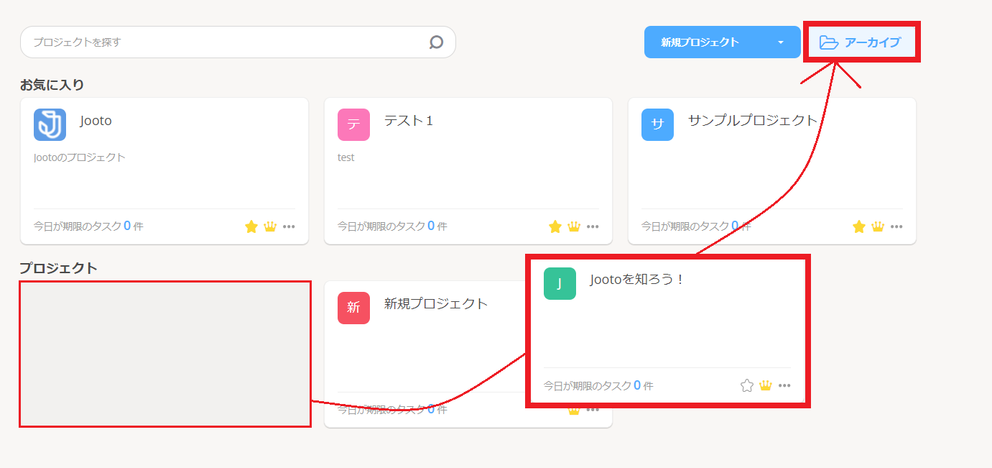Click the green Jootoを知ろう！ avatar icon
The image size is (992, 468).
(x=560, y=283)
